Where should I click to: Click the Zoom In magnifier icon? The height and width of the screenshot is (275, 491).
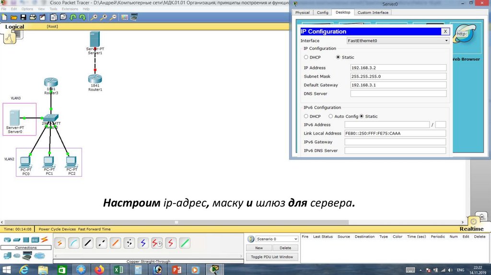coord(94,17)
